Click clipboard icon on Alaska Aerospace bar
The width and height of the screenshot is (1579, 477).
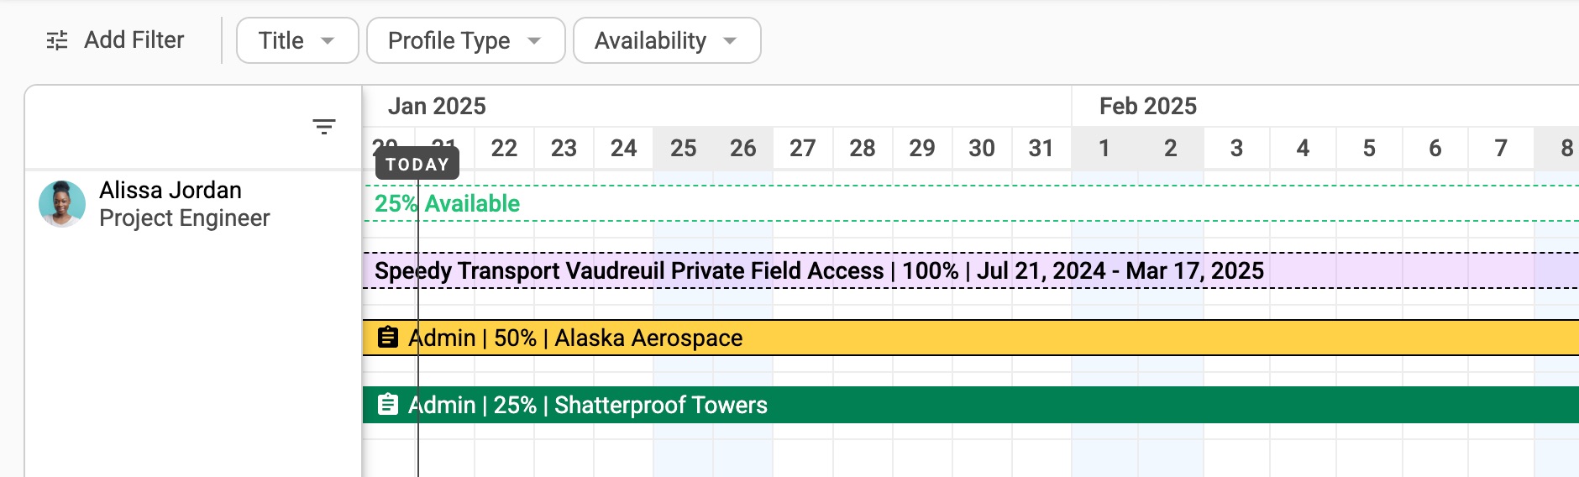point(387,338)
